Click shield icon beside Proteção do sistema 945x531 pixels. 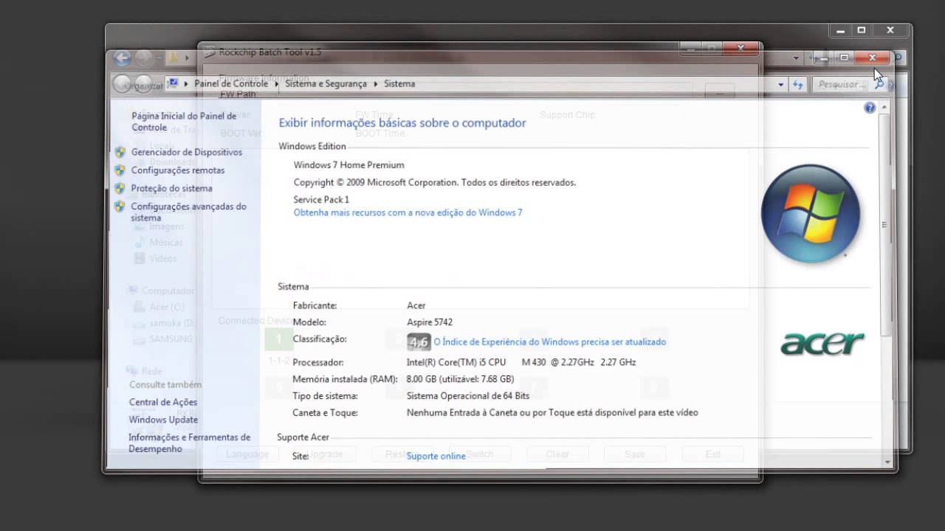[120, 188]
